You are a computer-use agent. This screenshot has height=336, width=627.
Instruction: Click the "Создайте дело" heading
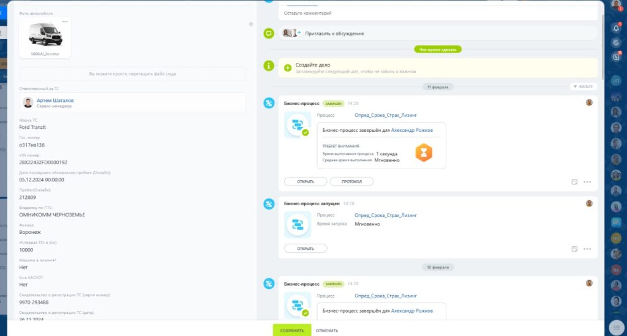tap(313, 65)
